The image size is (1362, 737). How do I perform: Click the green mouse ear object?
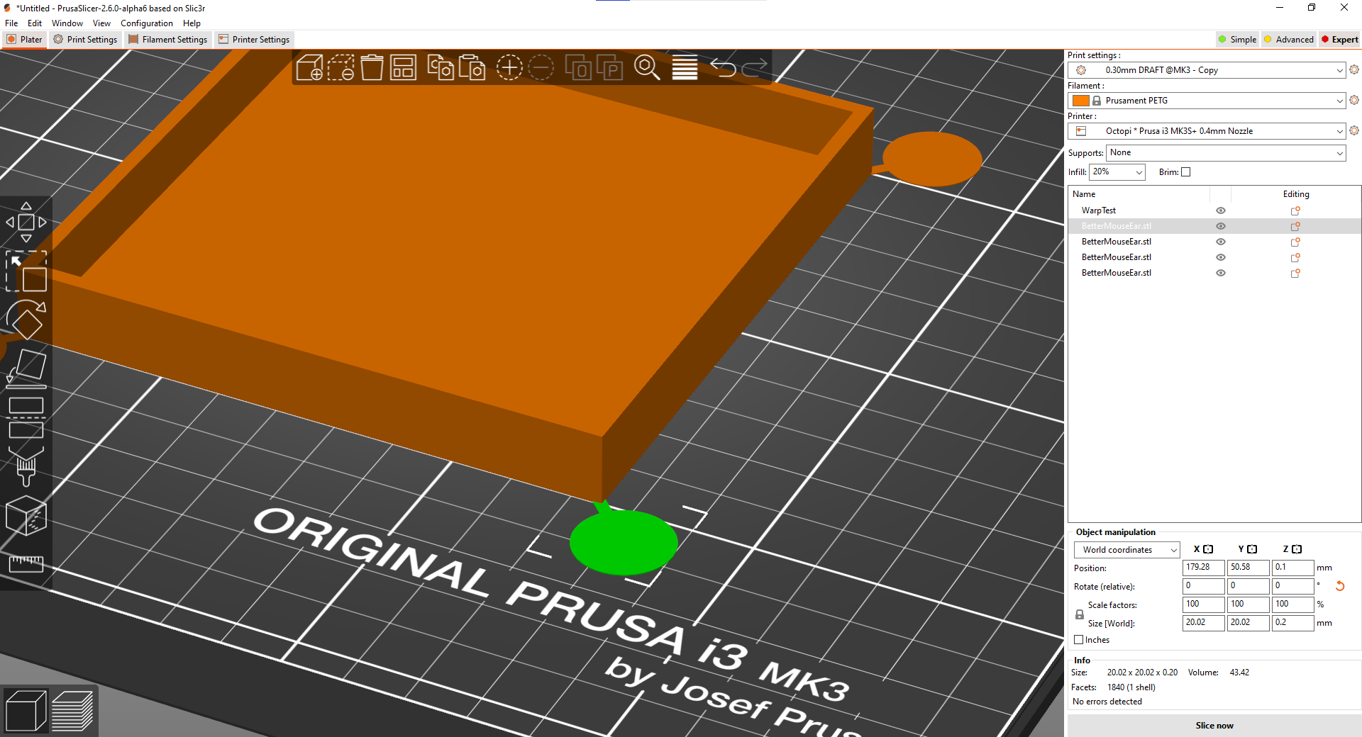click(x=623, y=542)
